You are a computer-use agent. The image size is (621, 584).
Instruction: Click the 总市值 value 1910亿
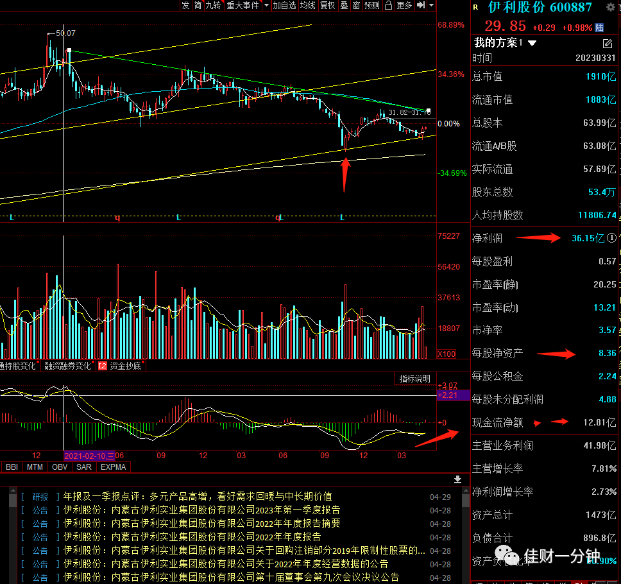tap(601, 76)
